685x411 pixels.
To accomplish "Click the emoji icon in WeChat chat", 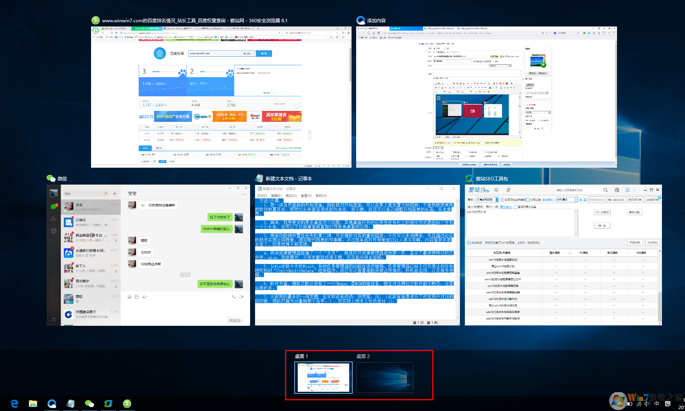I will [x=129, y=297].
